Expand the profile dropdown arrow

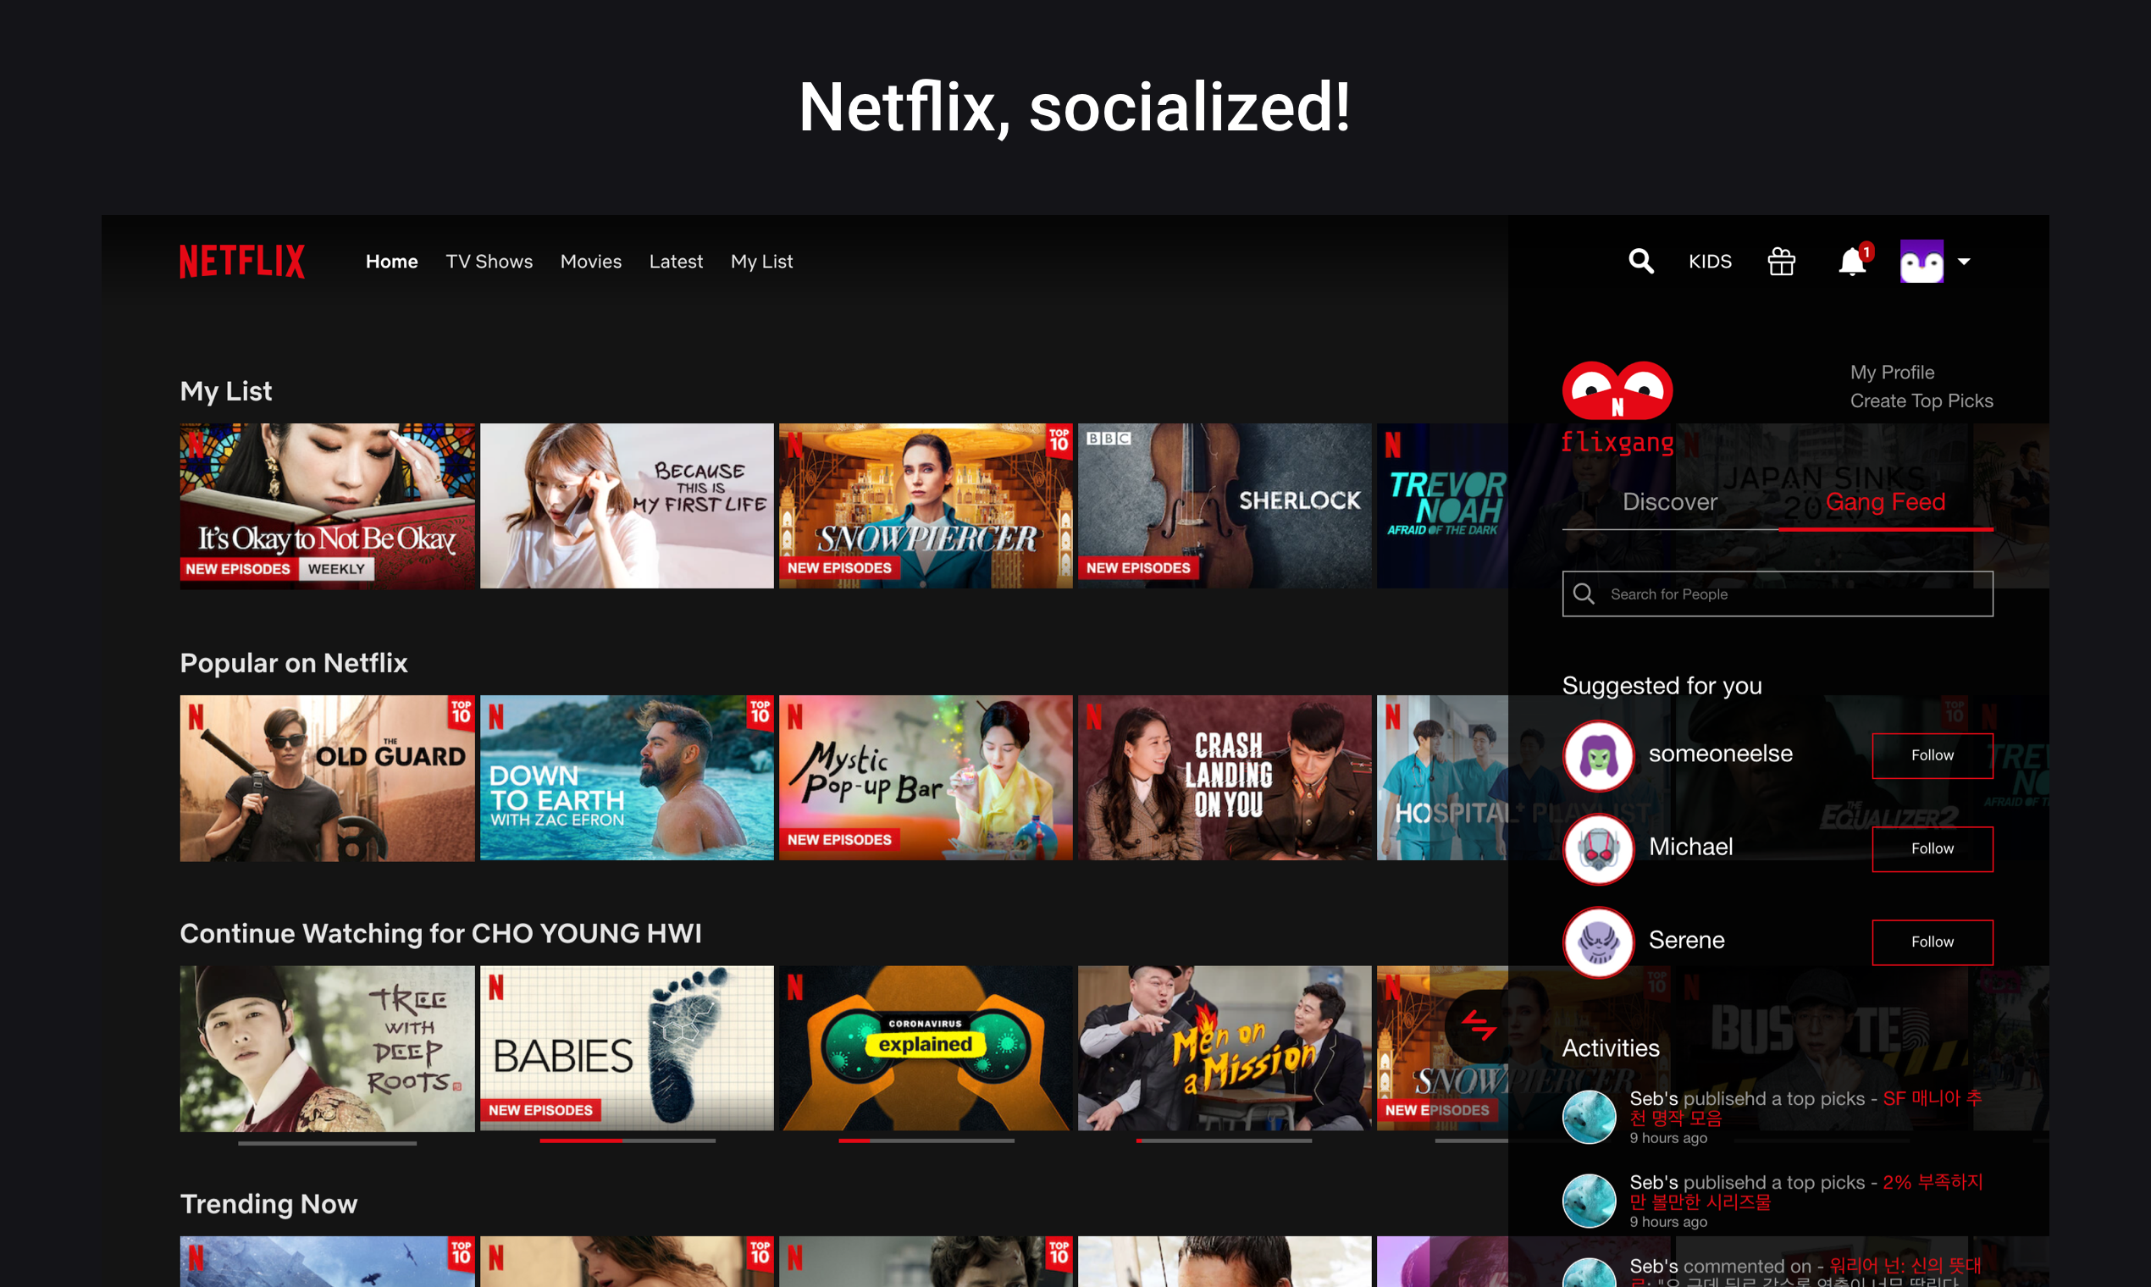click(1965, 261)
